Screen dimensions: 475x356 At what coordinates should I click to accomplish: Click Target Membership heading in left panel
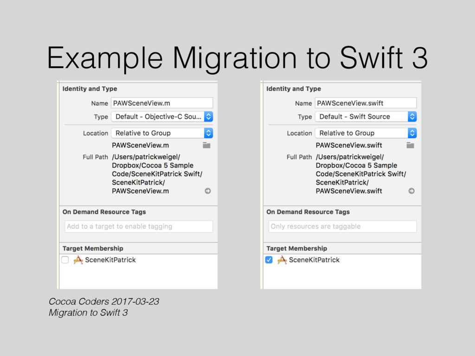[x=93, y=248]
